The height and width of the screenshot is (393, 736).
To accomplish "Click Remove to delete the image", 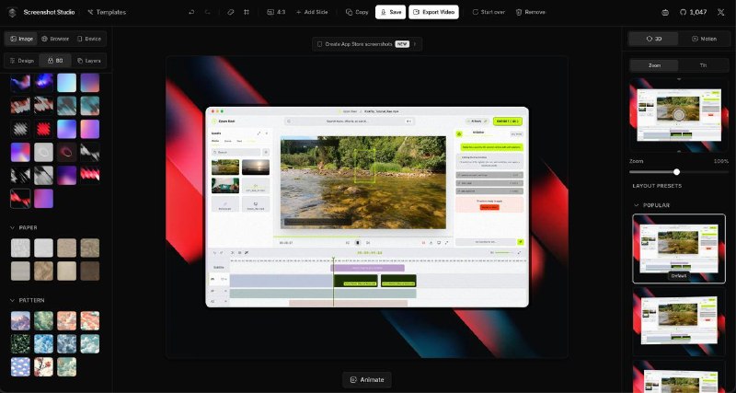I will click(531, 12).
